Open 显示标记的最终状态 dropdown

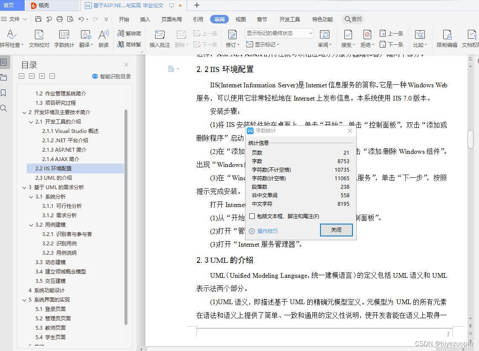(x=279, y=33)
